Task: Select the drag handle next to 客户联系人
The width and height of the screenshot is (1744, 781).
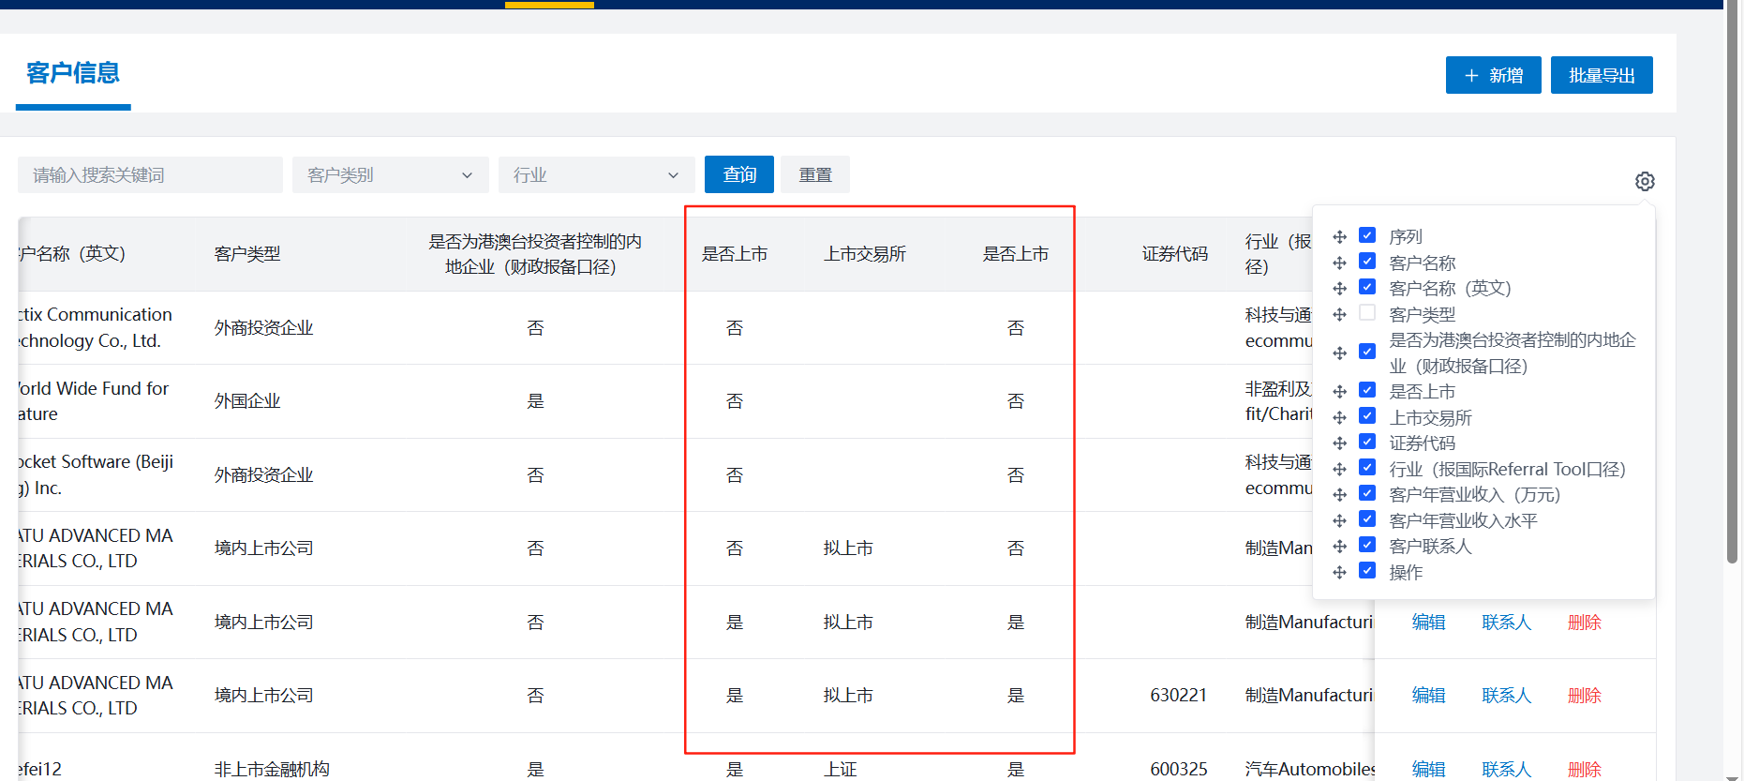Action: (1339, 547)
